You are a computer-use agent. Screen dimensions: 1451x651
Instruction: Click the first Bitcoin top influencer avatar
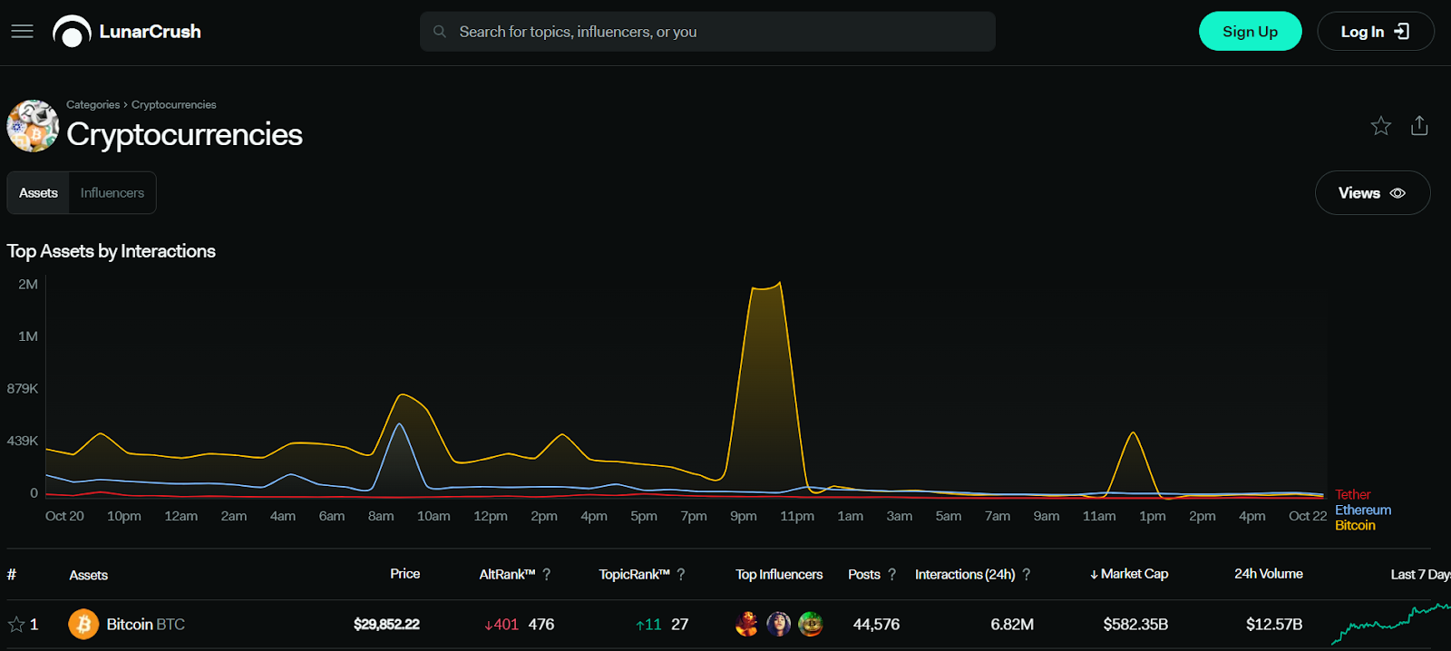pos(747,624)
